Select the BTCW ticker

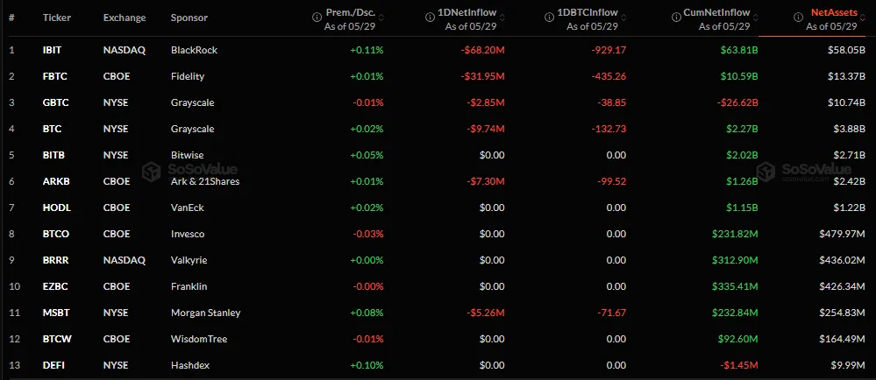click(57, 339)
